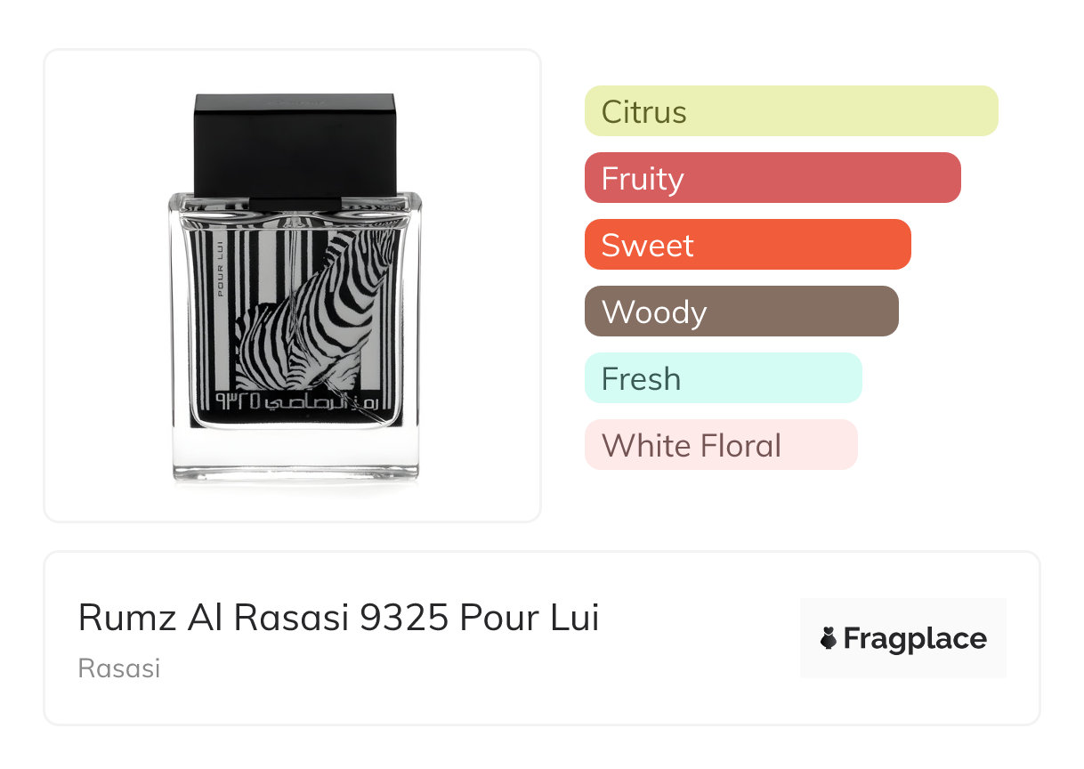Pick the Woody accord bar
The height and width of the screenshot is (769, 1084).
(x=740, y=312)
